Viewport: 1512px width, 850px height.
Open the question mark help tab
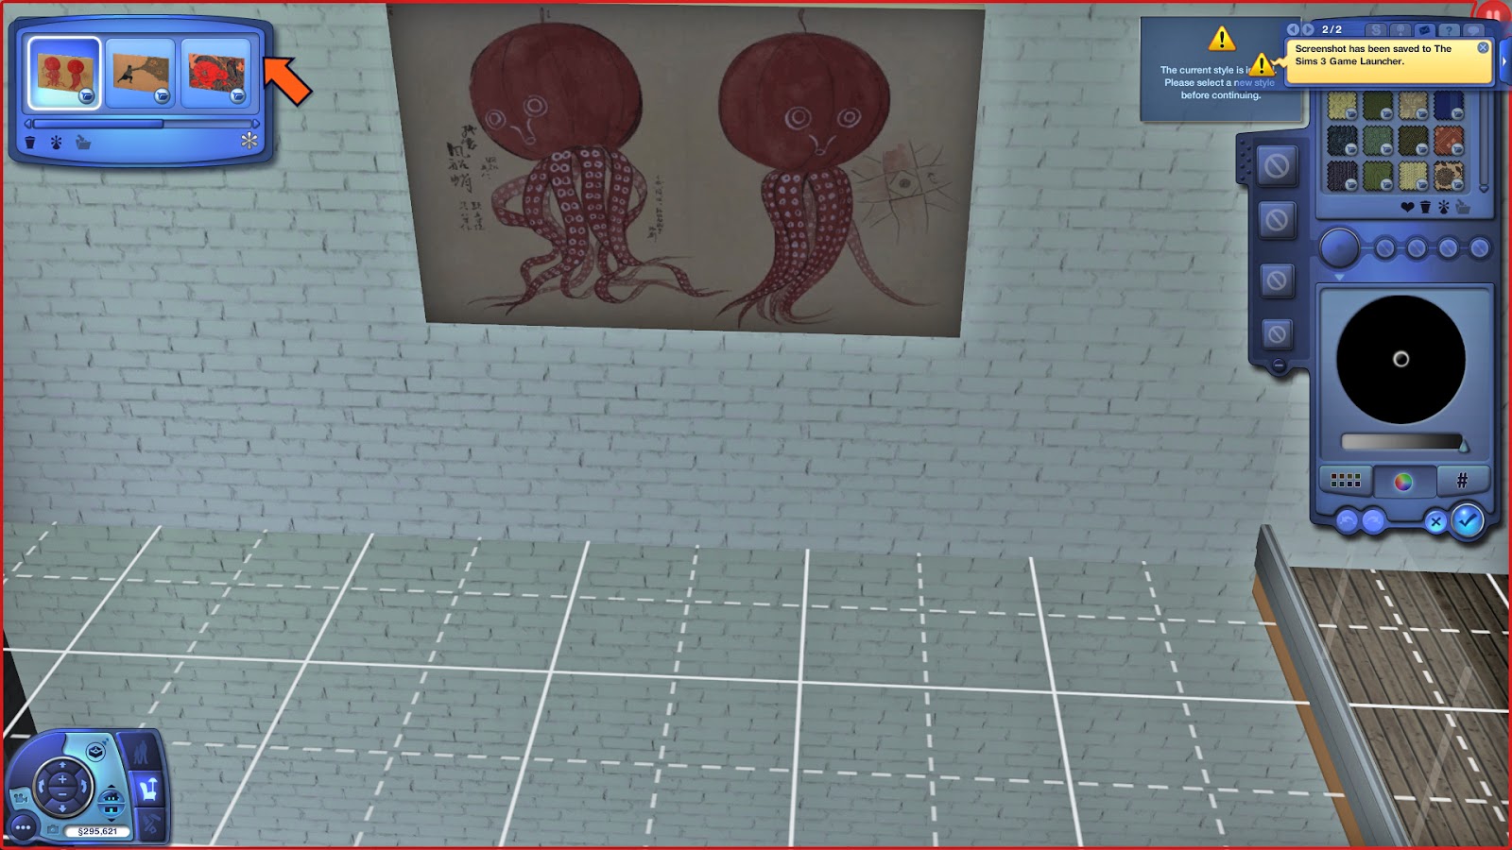click(1449, 30)
